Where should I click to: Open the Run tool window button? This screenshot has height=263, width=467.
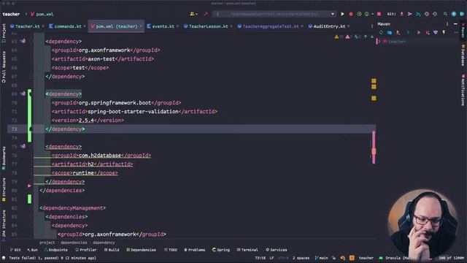pos(32,250)
